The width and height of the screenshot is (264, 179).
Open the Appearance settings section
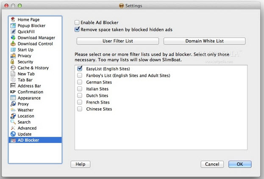29,98
